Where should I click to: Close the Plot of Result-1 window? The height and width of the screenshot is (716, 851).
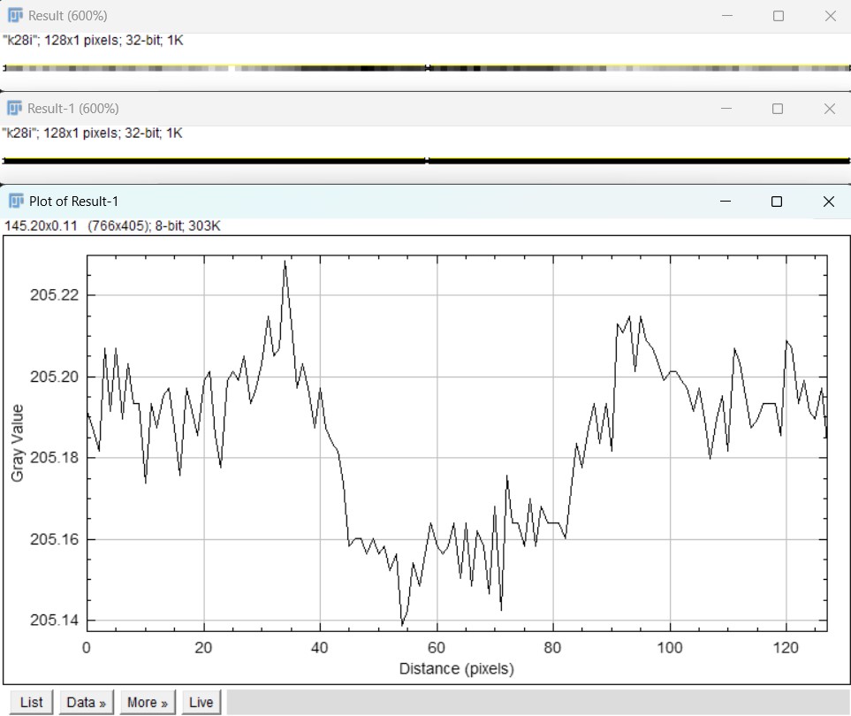coord(829,202)
